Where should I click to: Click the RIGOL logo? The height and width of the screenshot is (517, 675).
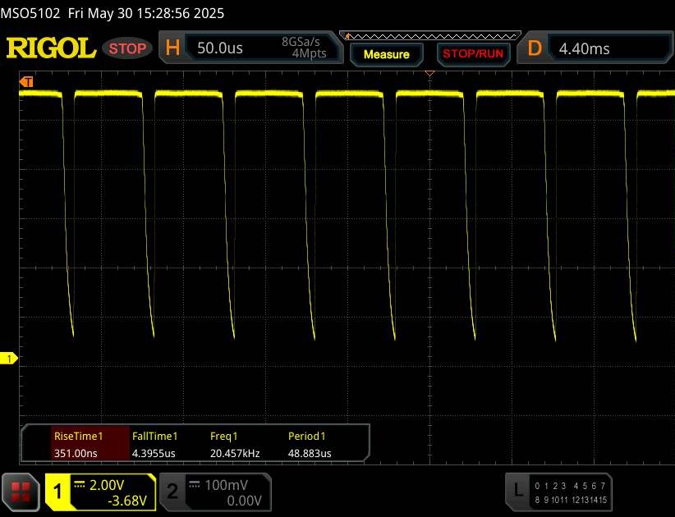coord(51,48)
